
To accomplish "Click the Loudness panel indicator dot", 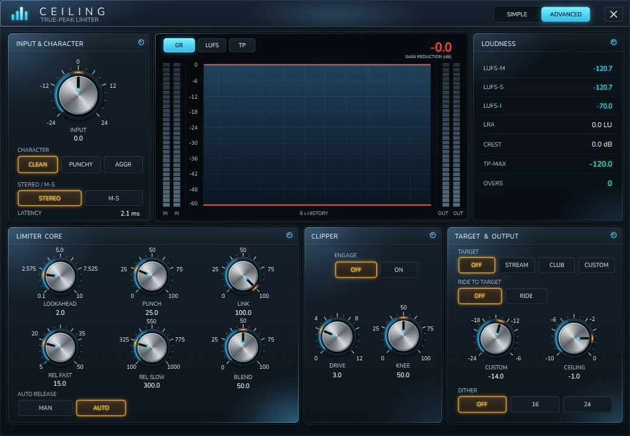I will [614, 42].
